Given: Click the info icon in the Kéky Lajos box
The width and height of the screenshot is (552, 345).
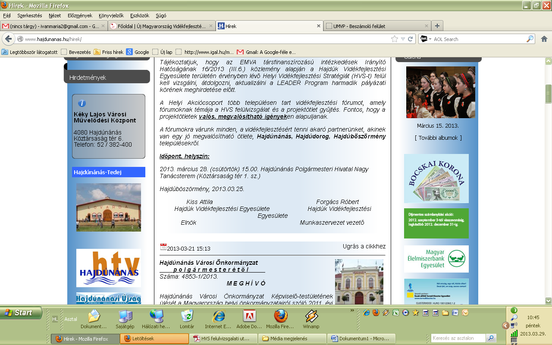Looking at the screenshot, I should click(82, 103).
